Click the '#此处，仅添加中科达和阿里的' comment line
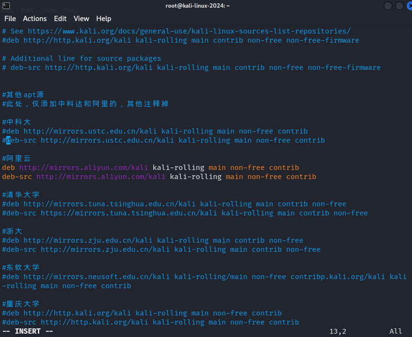 coord(85,104)
